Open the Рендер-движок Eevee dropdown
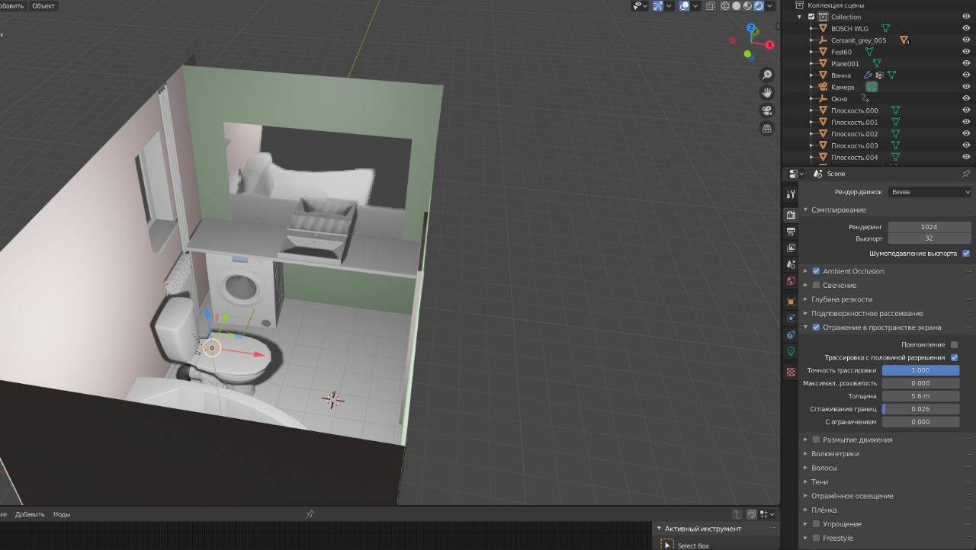The width and height of the screenshot is (976, 550). 929,192
